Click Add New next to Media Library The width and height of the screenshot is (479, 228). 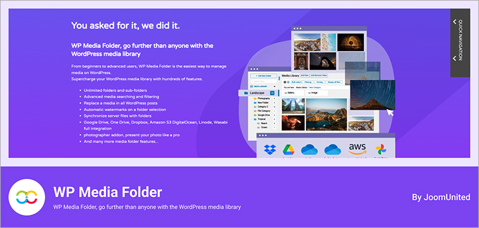[305, 75]
